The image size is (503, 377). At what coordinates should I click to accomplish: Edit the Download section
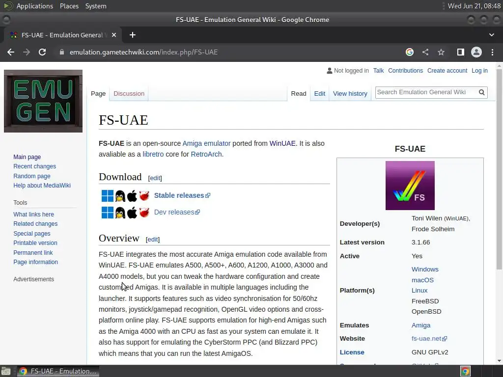coord(155,178)
